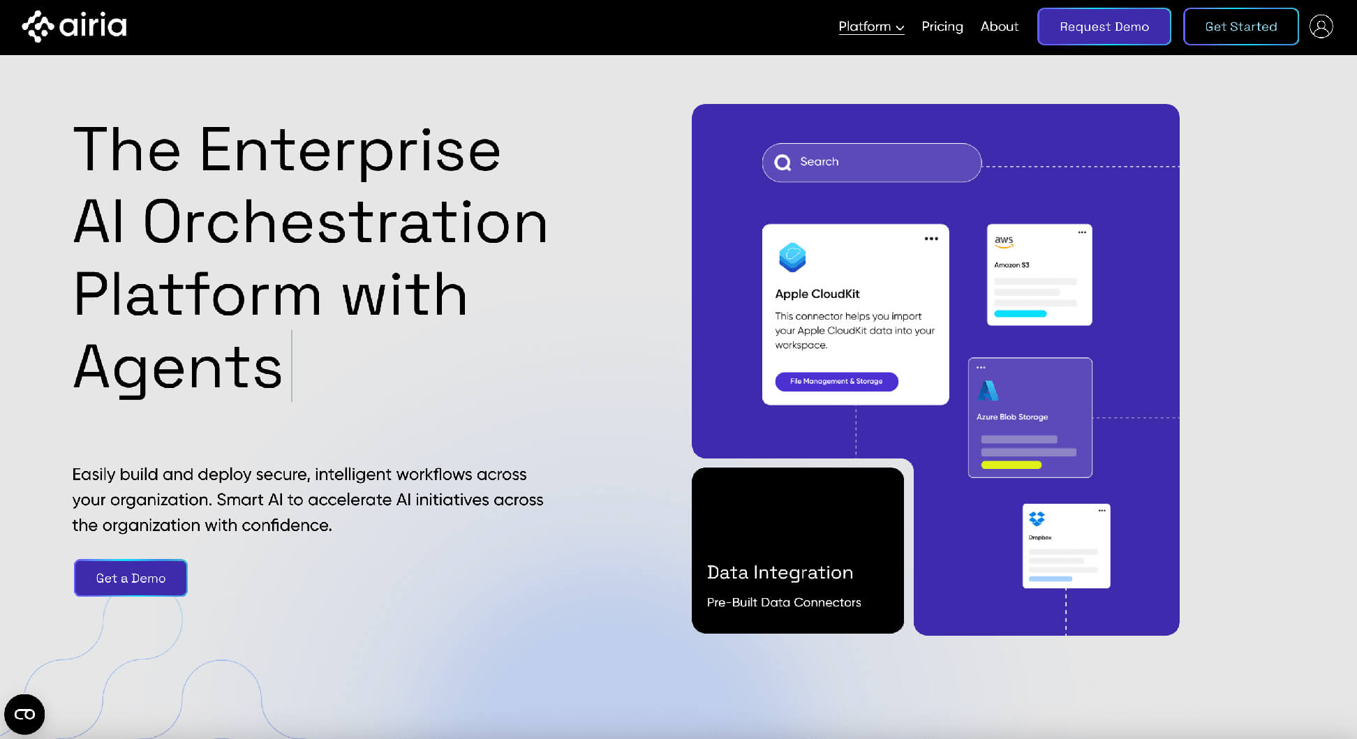Open the Azure Blob Storage card three-dot menu

coord(981,367)
